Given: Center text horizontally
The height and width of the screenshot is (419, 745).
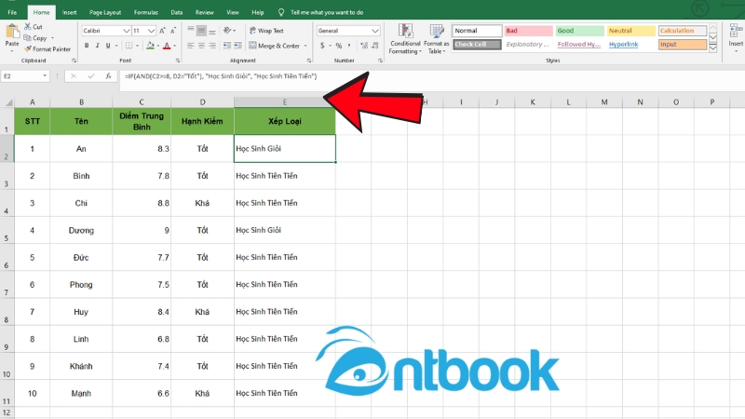Looking at the screenshot, I should click(x=201, y=46).
